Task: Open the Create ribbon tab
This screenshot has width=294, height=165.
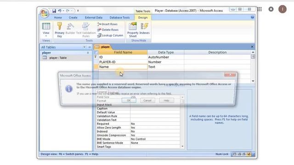Action: 73,17
